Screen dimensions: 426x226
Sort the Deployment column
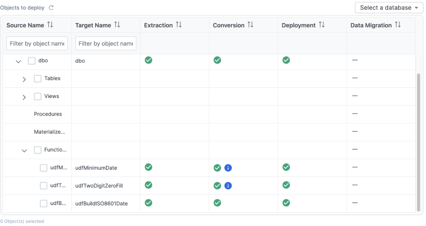[321, 25]
